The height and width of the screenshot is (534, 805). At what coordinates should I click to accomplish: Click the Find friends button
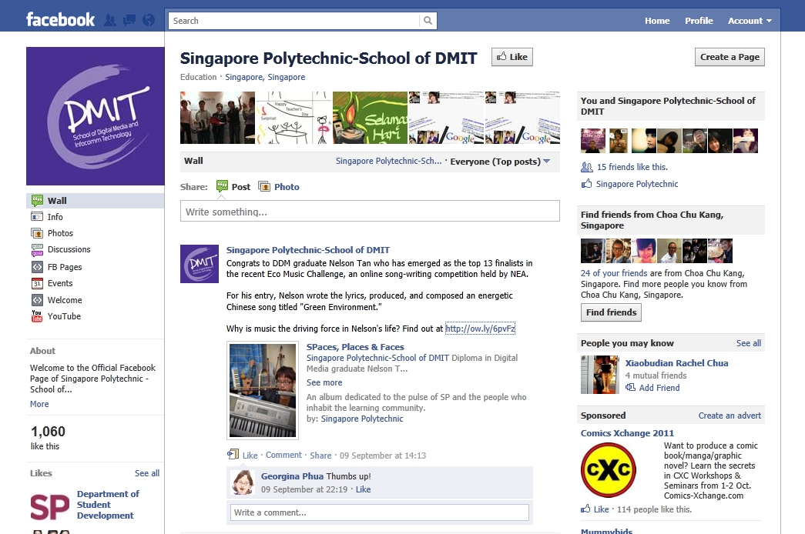tap(611, 312)
